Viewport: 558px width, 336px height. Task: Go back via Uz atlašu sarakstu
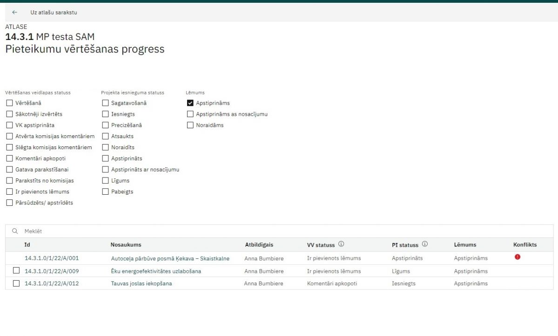click(54, 13)
